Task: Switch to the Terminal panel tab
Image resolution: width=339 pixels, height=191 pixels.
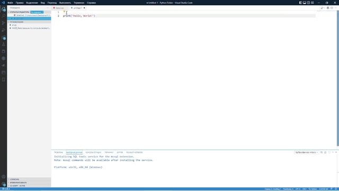Action: click(109, 152)
